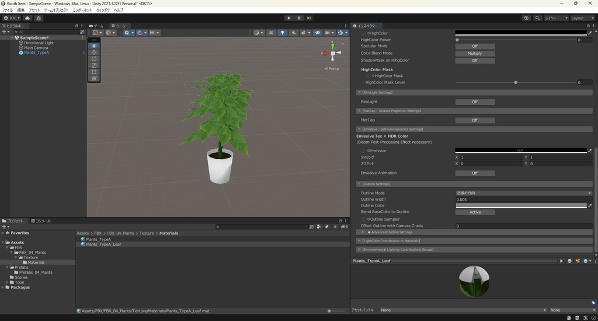Click the Step frame button in toolbar
Viewport: 598px width, 321px height.
pyautogui.click(x=309, y=18)
